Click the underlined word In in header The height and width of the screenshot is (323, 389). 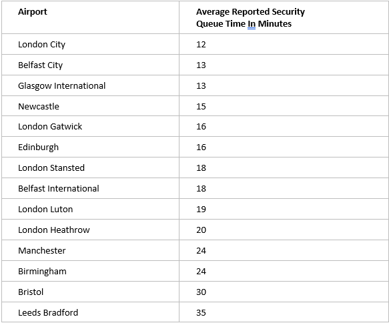tap(252, 24)
